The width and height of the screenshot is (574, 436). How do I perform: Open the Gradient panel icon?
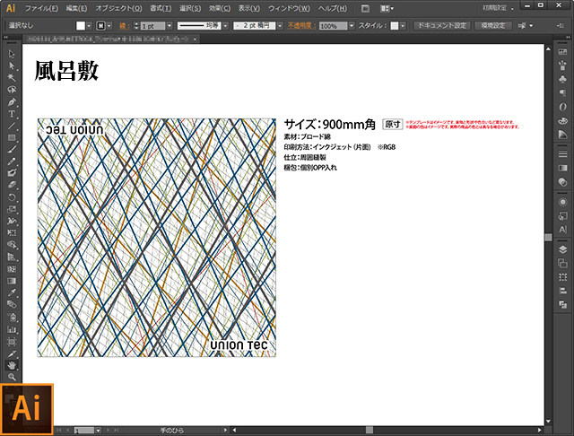[x=562, y=168]
